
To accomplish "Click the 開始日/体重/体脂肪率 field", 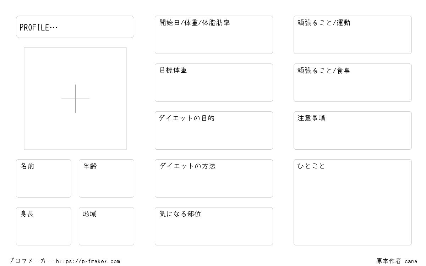I will point(214,35).
